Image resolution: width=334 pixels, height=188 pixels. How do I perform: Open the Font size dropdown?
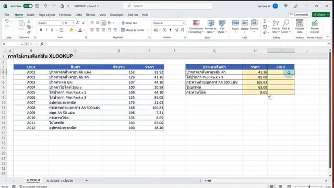pyautogui.click(x=74, y=23)
